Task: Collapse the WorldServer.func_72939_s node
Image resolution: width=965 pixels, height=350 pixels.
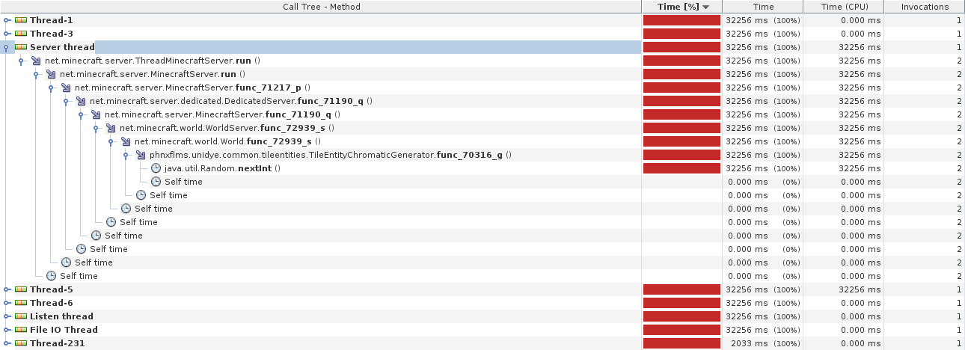Action: coord(96,128)
